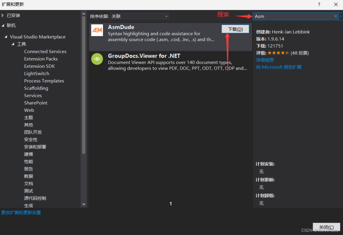Select Extension SDK category
This screenshot has width=343, height=235.
(39, 66)
